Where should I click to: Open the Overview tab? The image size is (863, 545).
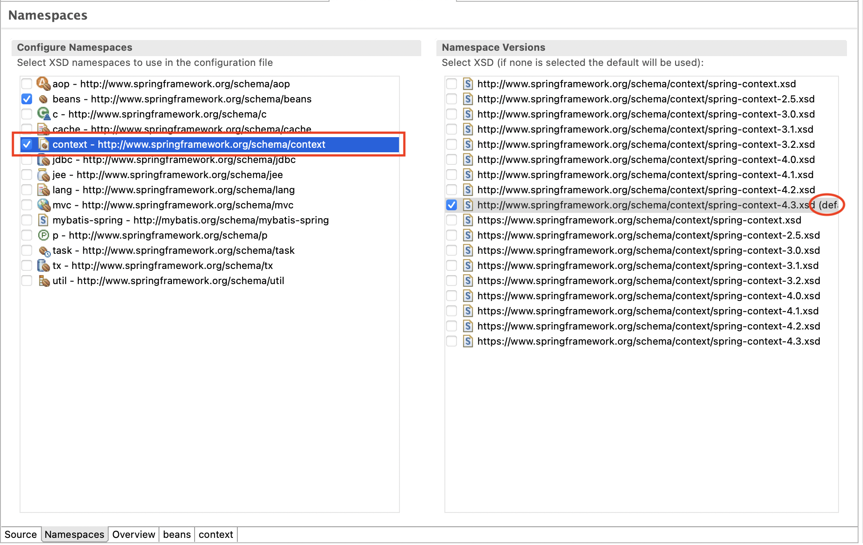click(133, 534)
